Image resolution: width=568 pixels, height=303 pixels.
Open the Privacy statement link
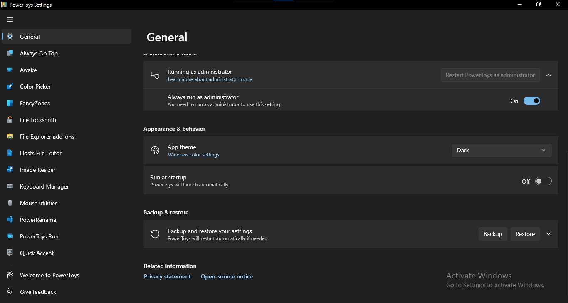click(167, 276)
